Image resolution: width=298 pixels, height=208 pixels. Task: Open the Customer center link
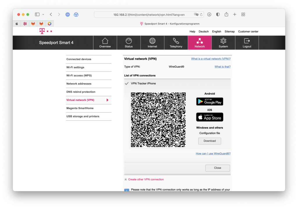[x=248, y=31]
